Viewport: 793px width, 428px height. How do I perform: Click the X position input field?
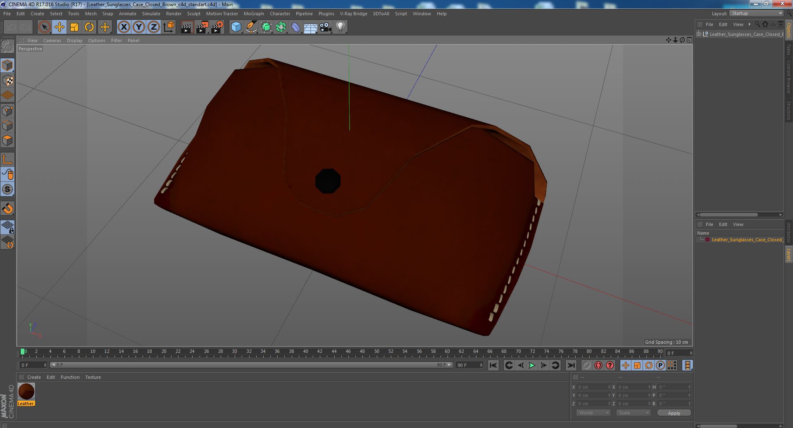click(x=593, y=387)
